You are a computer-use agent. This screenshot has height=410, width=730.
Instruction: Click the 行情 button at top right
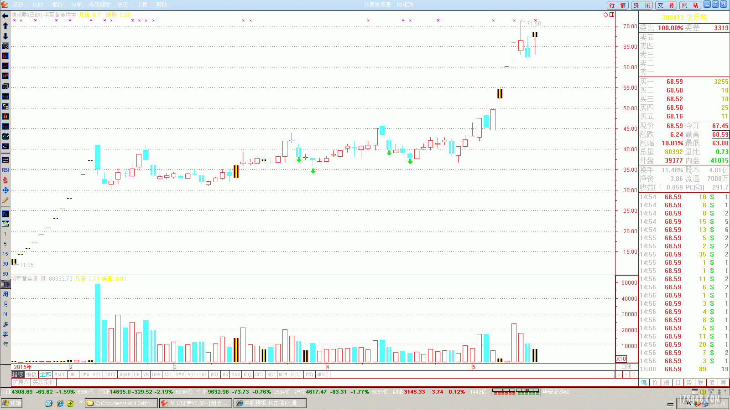(618, 5)
